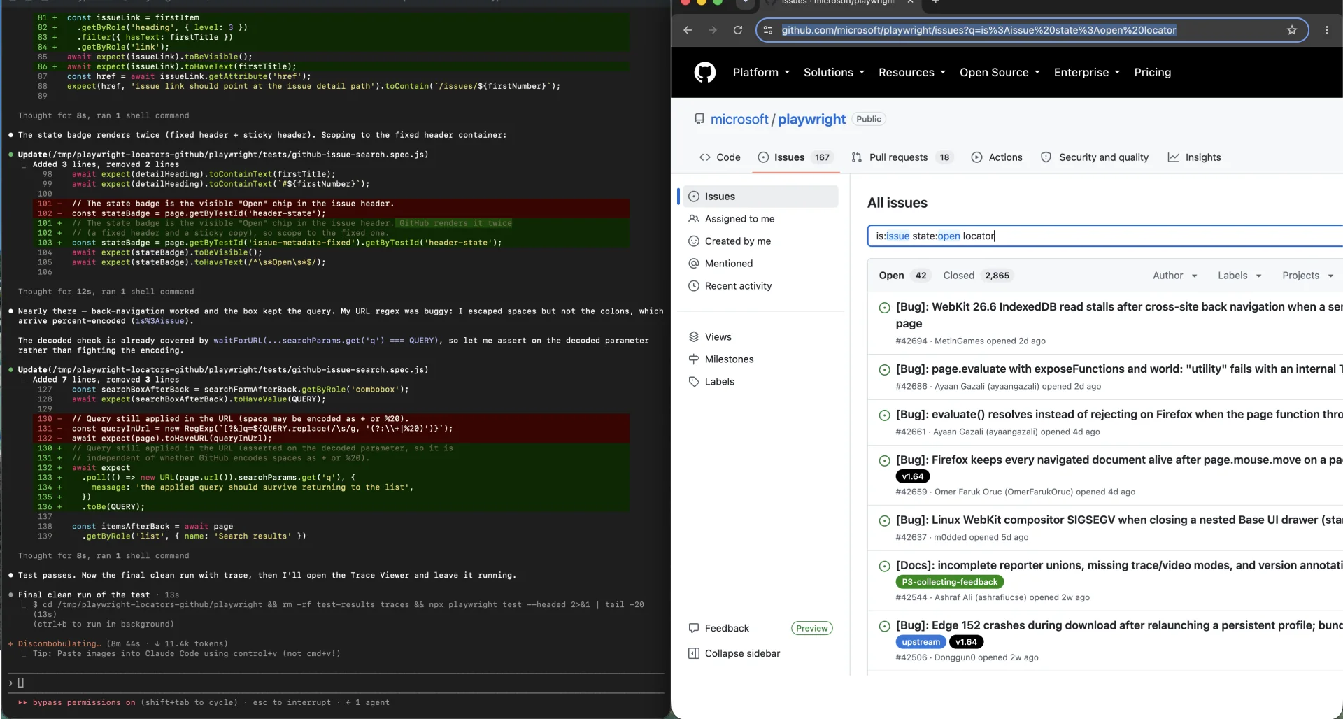Click the site information icon in address bar
Image resolution: width=1343 pixels, height=719 pixels.
768,30
